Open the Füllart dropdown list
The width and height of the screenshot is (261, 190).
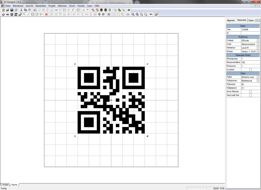(258, 77)
